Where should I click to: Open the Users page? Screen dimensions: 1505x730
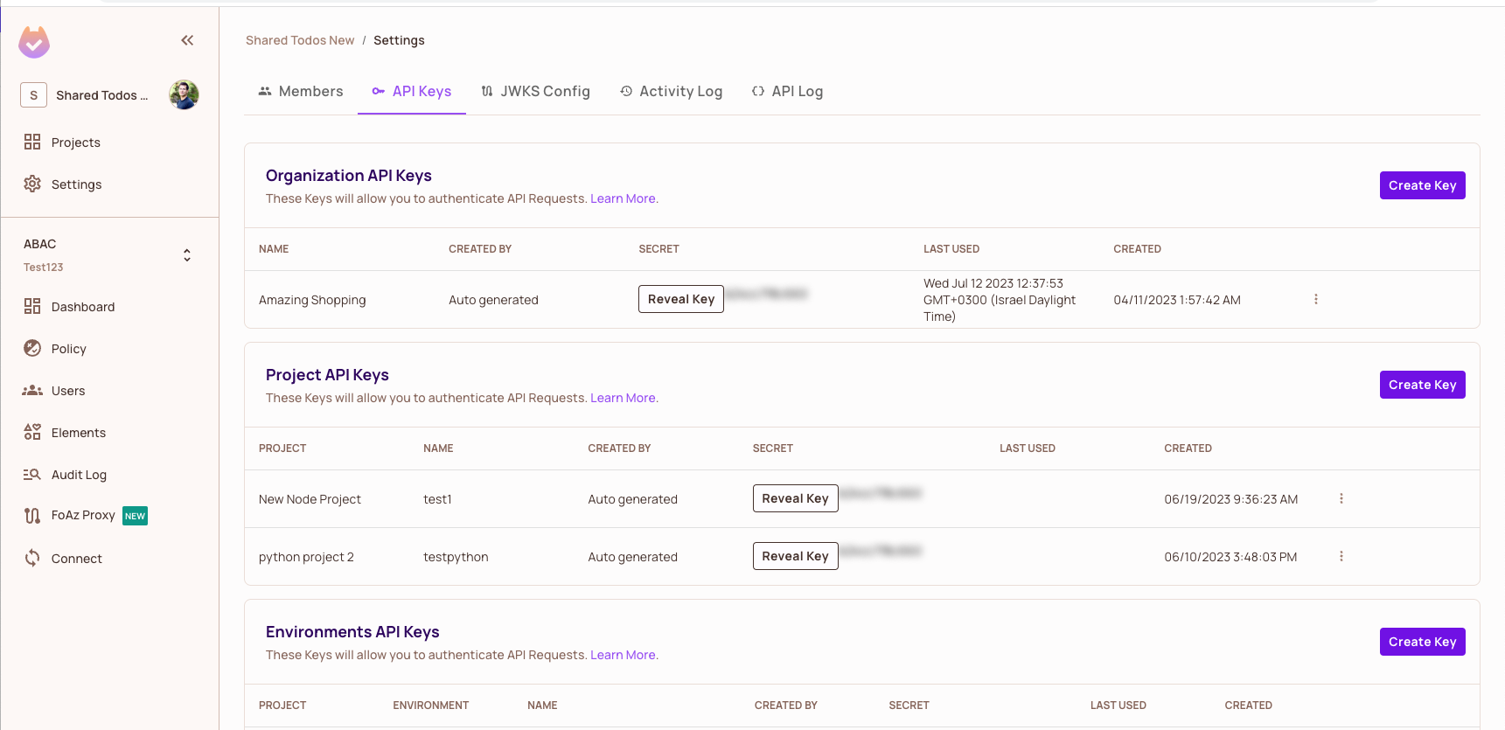[x=54, y=391]
